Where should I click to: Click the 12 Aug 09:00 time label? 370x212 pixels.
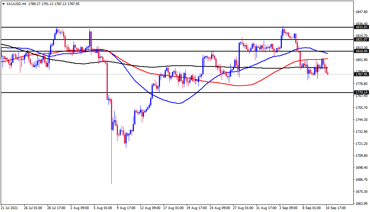click(x=150, y=208)
